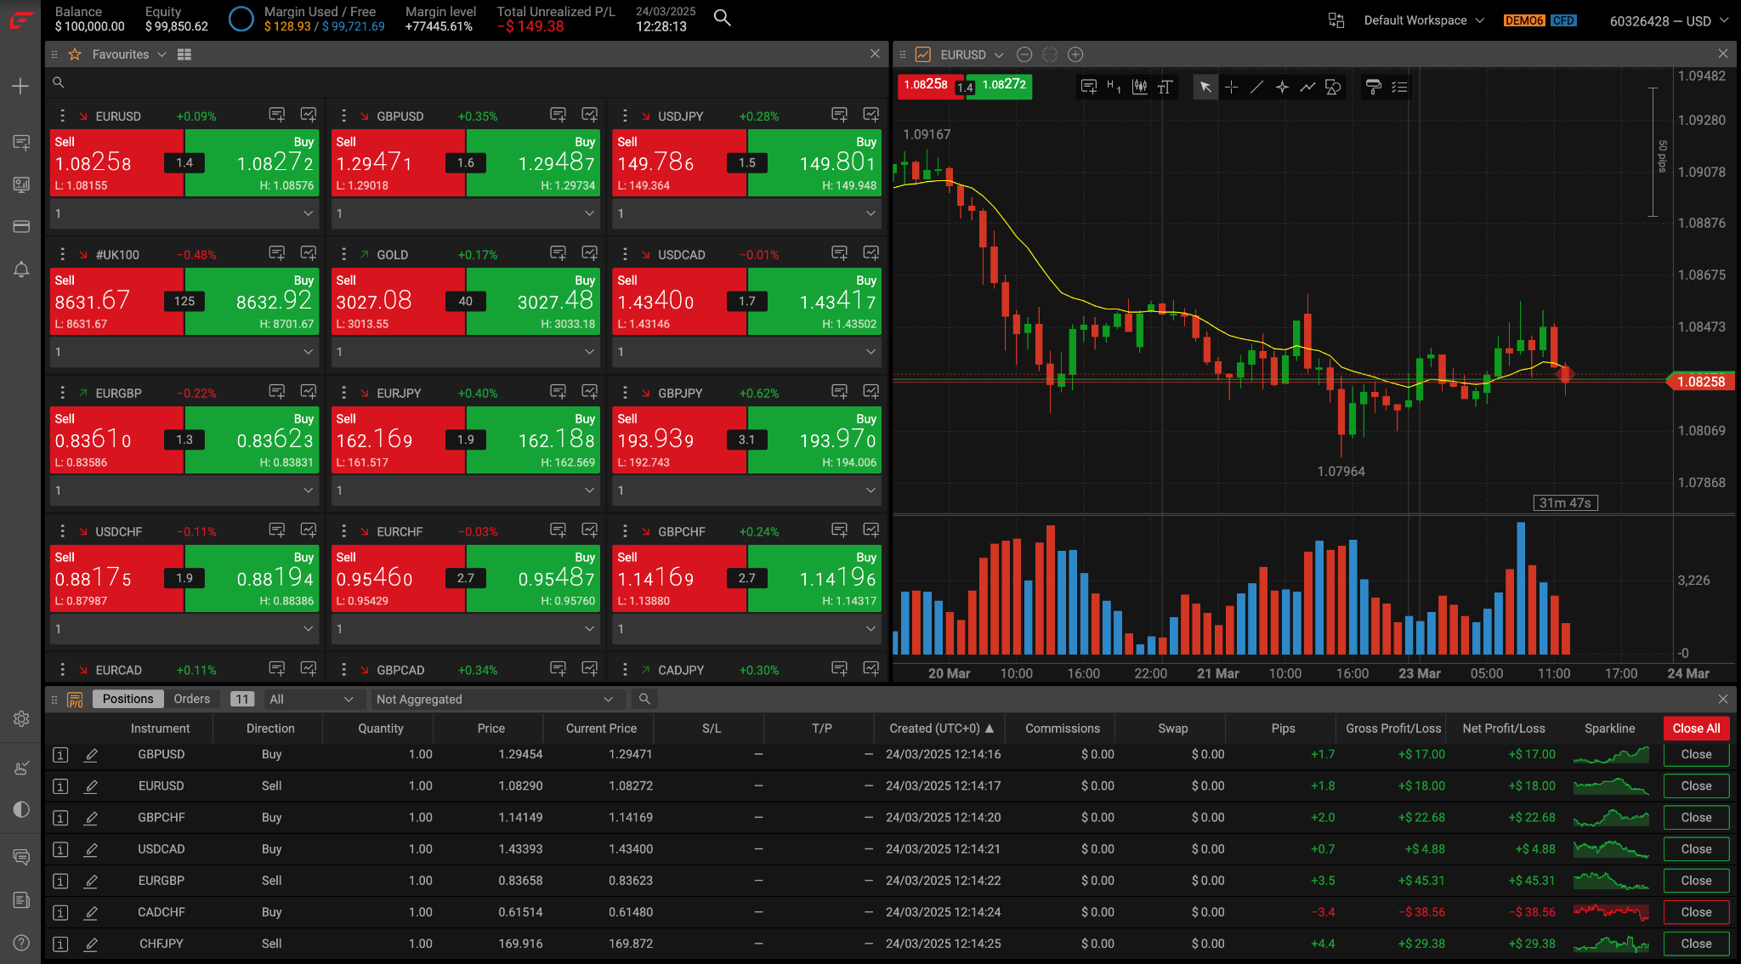Expand the Default Workspace dropdown
Viewport: 1741px width, 964px height.
[1424, 20]
